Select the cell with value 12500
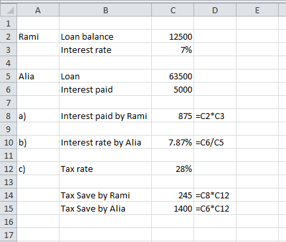This screenshot has height=242, width=286. (173, 36)
